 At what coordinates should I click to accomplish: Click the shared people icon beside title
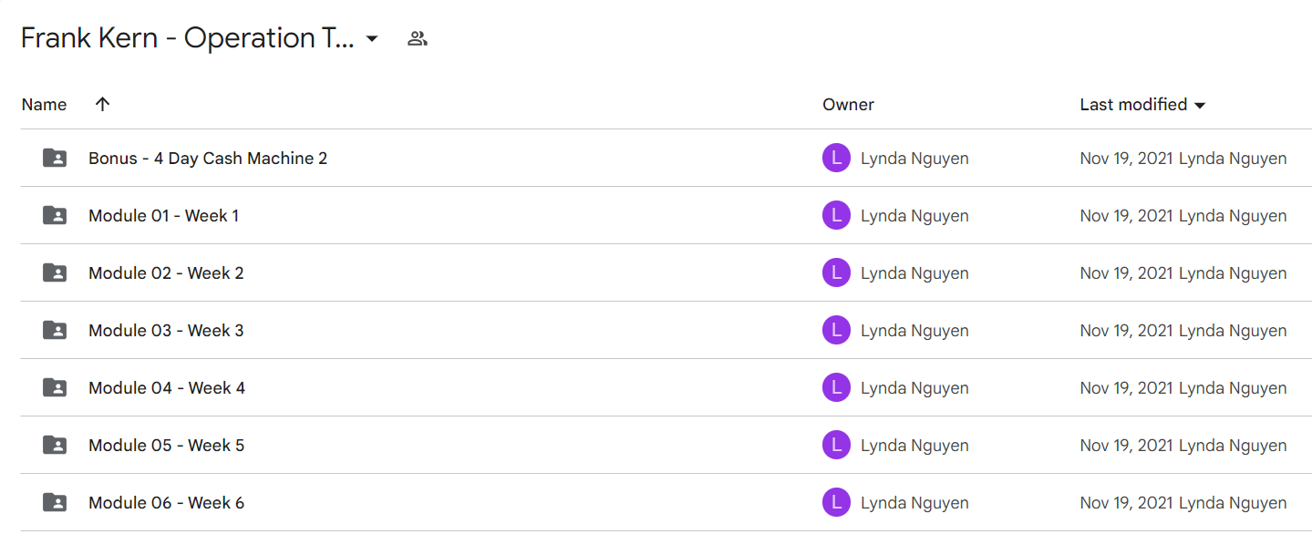418,38
